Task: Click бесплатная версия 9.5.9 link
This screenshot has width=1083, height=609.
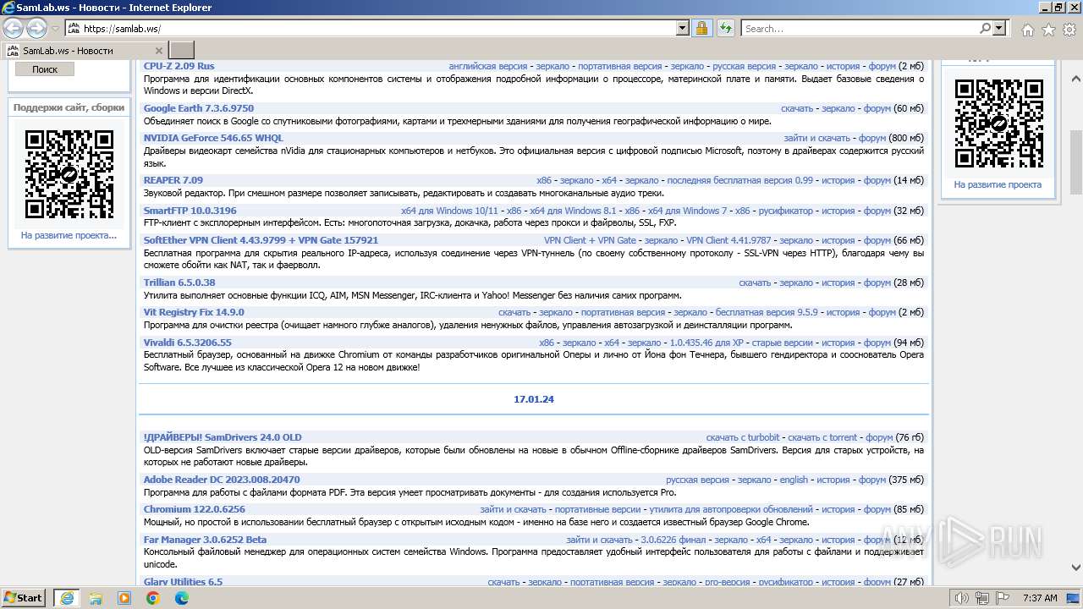Action: (767, 312)
